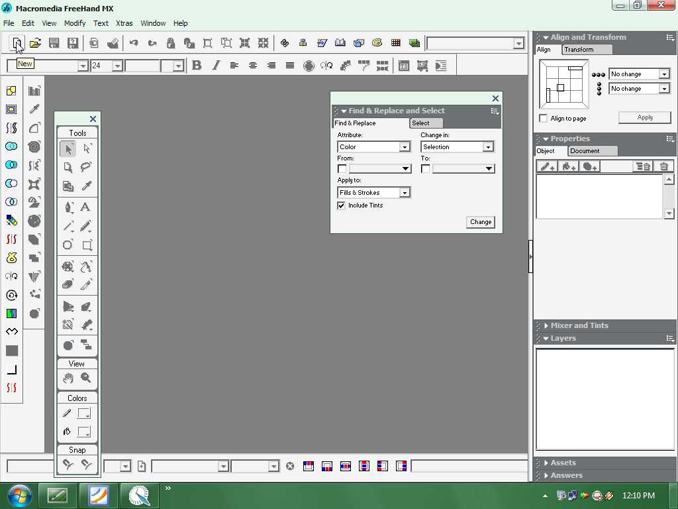Click trash icon in Properties panel
Image resolution: width=678 pixels, height=509 pixels.
[663, 166]
